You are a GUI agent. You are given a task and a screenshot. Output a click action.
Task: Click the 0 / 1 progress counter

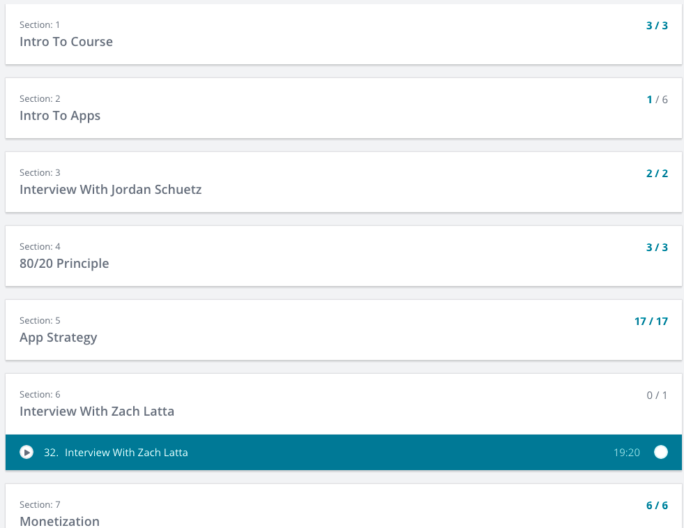657,395
